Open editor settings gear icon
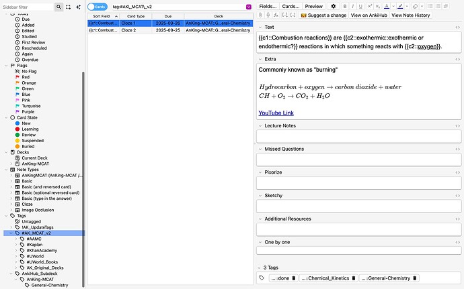Screen dimensions: 464x289 click(x=333, y=6)
